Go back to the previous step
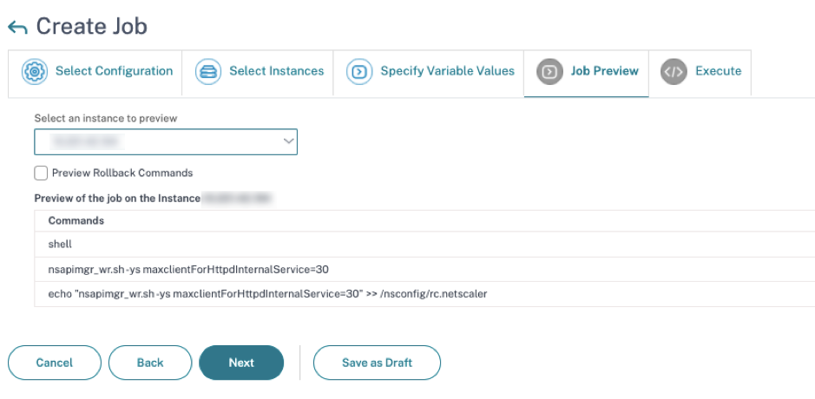Screen dimensions: 815x399 150,363
